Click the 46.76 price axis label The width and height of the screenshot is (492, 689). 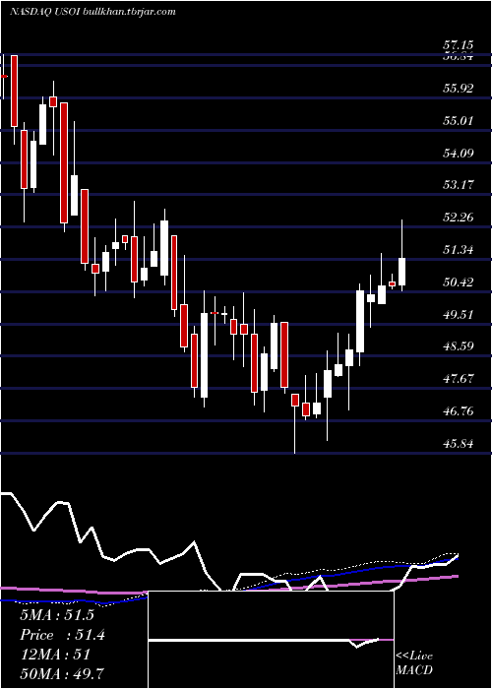pos(459,411)
